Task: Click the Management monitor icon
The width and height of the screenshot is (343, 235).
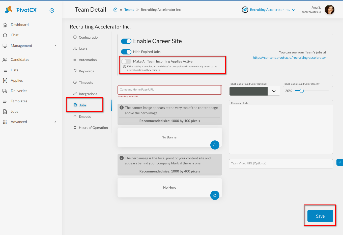Action: click(5, 46)
